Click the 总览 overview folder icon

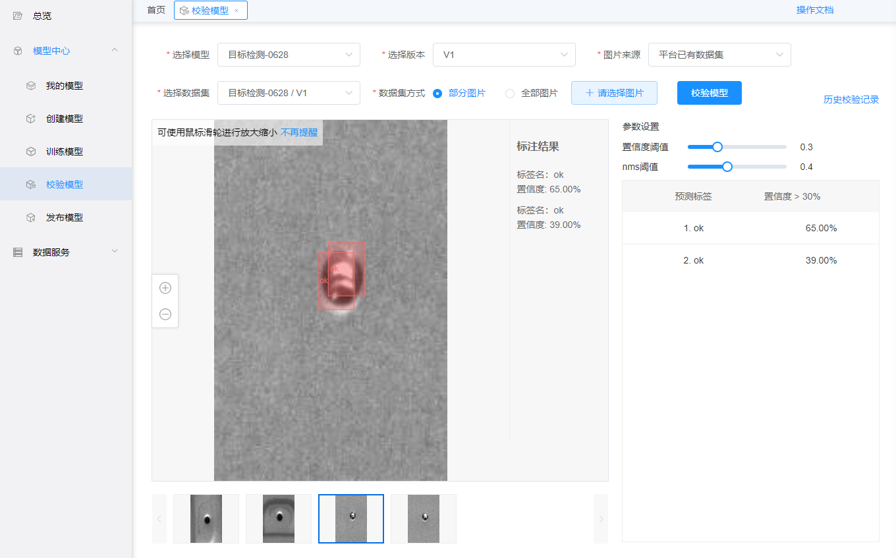point(18,16)
